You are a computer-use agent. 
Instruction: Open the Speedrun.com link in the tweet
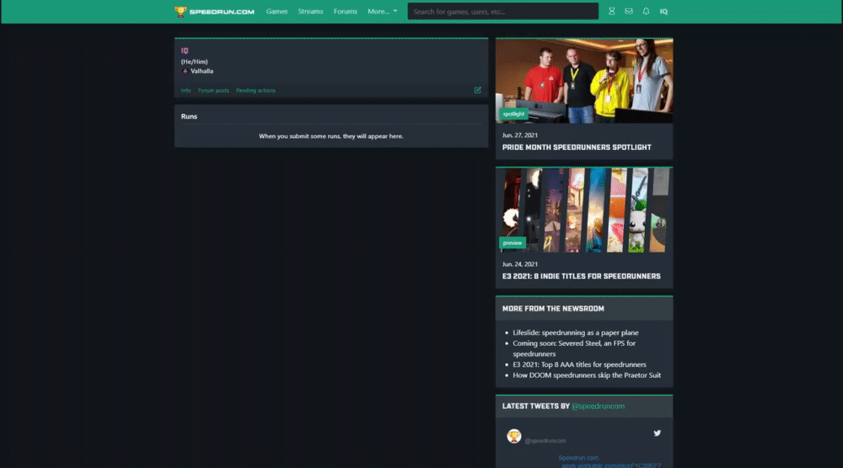(578, 458)
